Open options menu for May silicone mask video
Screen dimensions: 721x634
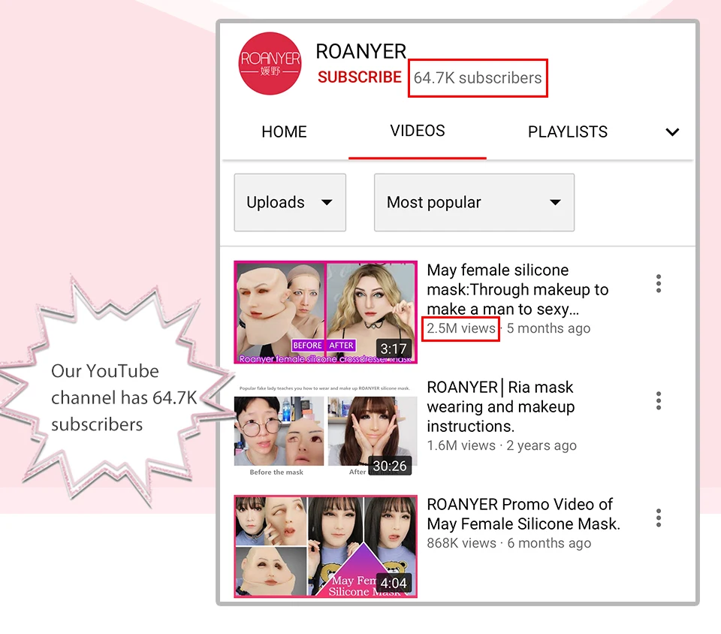[x=659, y=284]
